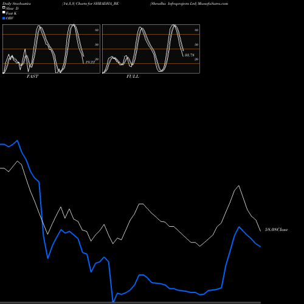Screen dimensions: 304x304
Task: Select the 'Daily Stochastics' title text
Action: [x=16, y=4]
